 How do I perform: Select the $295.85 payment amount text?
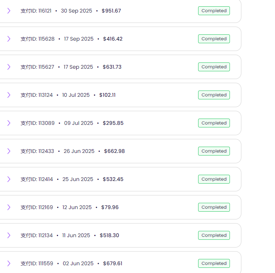[113, 123]
